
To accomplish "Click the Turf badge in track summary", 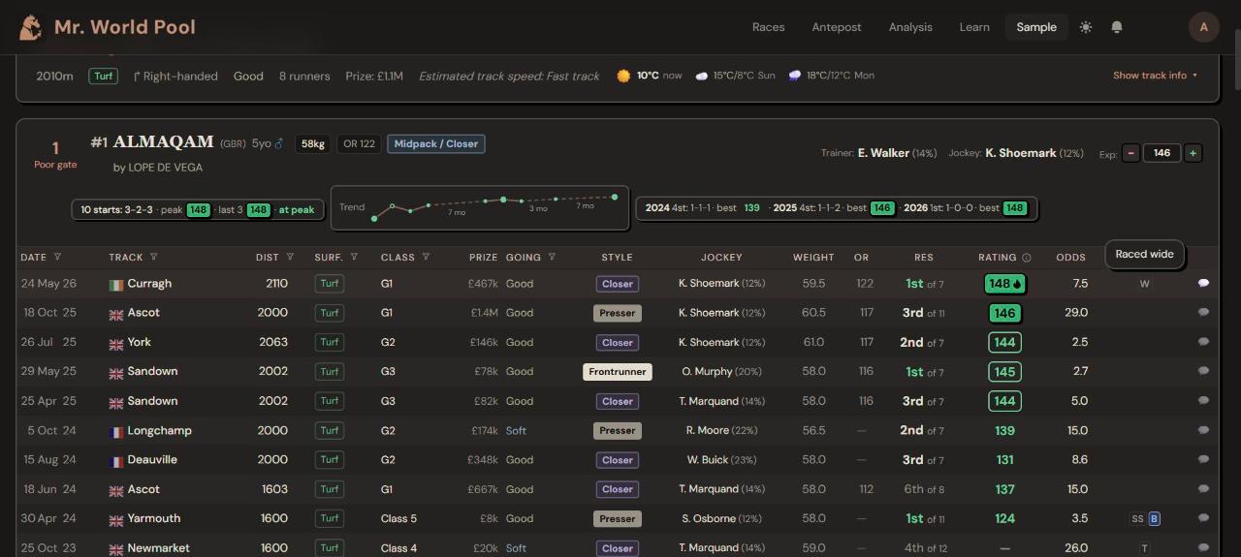I will [x=104, y=76].
